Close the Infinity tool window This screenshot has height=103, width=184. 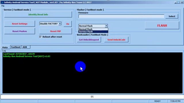[x=182, y=2]
